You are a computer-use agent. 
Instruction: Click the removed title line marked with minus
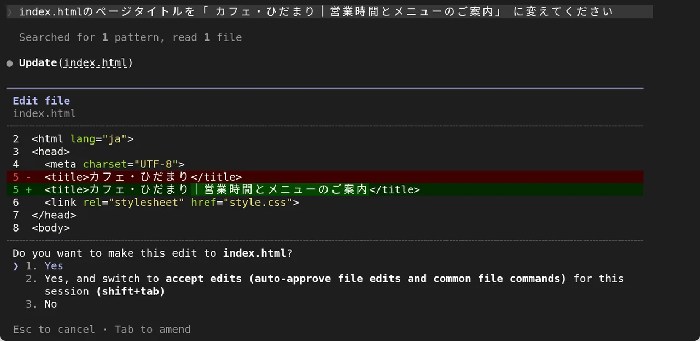(325, 177)
